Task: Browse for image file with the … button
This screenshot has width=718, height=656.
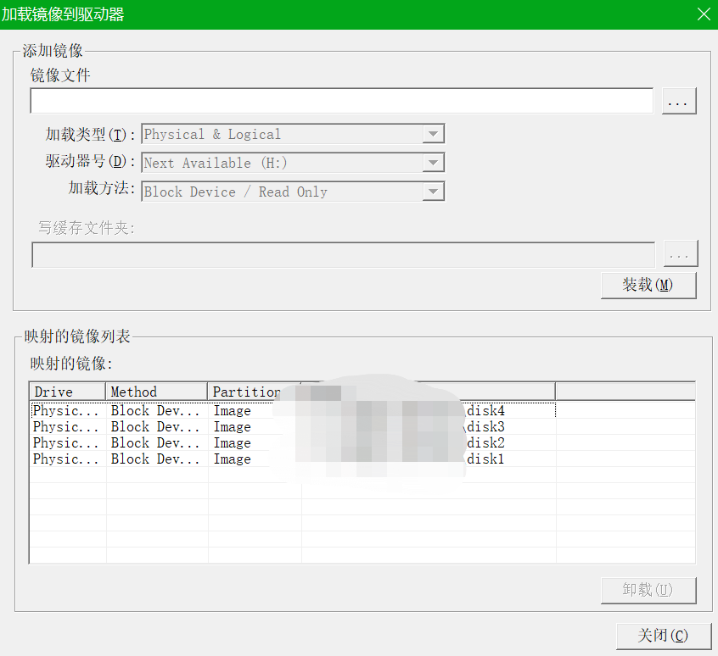Action: tap(679, 101)
